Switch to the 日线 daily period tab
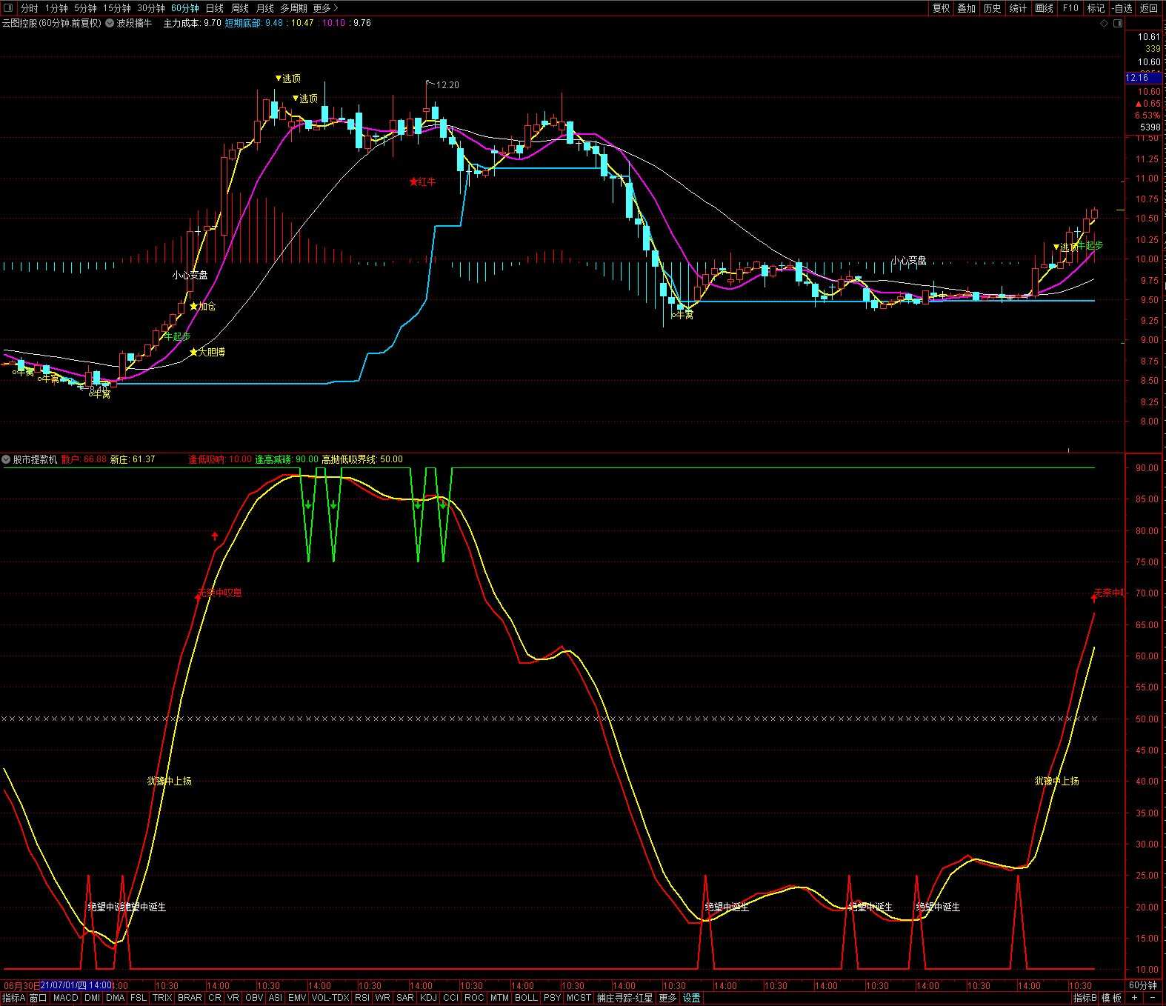This screenshot has width=1166, height=1006. click(x=214, y=8)
